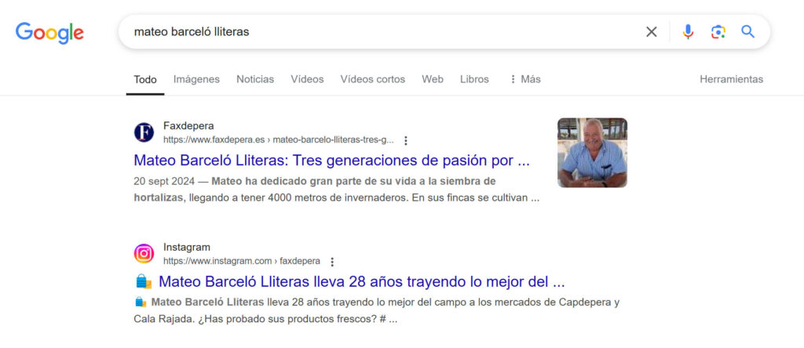Screen dimensions: 804x348
Task: Open "Tres generaciones de pasión" result link
Action: coord(331,161)
